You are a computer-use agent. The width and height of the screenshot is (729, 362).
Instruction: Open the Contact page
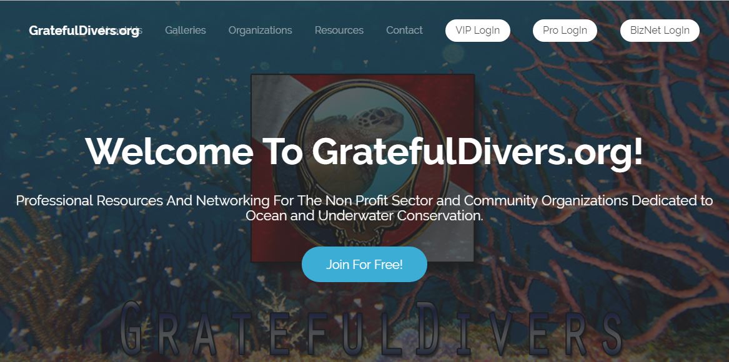(404, 30)
